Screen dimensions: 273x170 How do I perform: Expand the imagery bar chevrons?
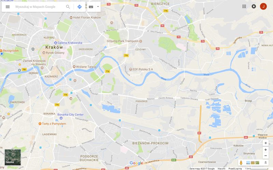pos(265,163)
